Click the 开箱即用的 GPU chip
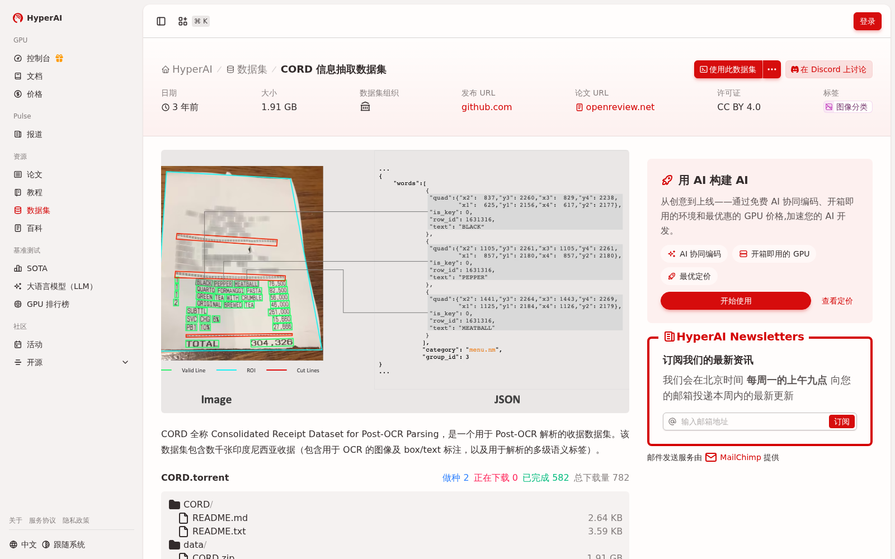The width and height of the screenshot is (895, 559). tap(774, 254)
